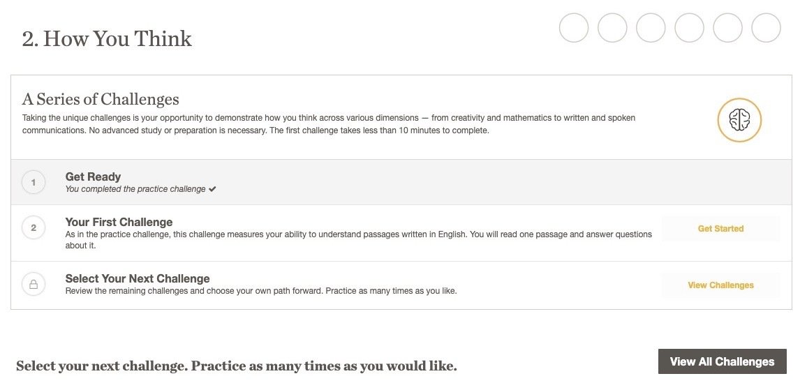
Task: Select the fifth progress circle at top
Action: click(727, 28)
